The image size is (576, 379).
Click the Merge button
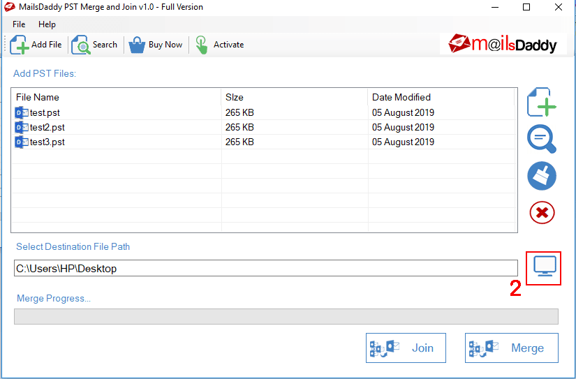pos(511,348)
